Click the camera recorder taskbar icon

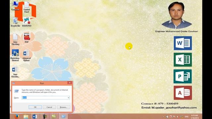coord(45,116)
